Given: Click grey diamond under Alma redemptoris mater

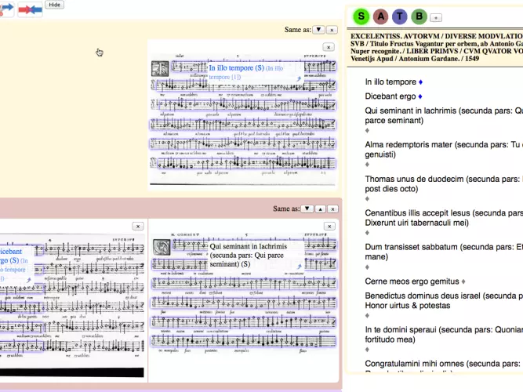Looking at the screenshot, I should [x=367, y=165].
